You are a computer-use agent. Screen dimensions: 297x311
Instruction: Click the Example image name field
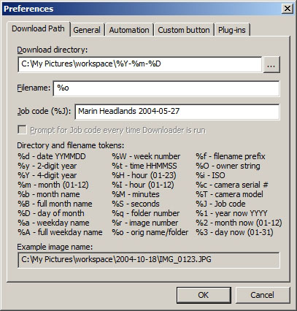point(149,260)
